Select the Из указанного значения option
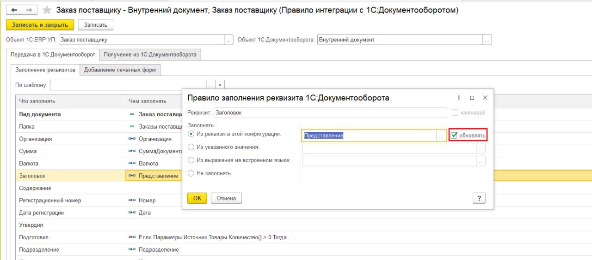The height and width of the screenshot is (260, 592). pos(191,147)
